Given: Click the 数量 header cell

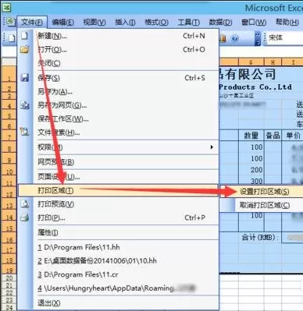Looking at the screenshot, I should pos(251,136).
